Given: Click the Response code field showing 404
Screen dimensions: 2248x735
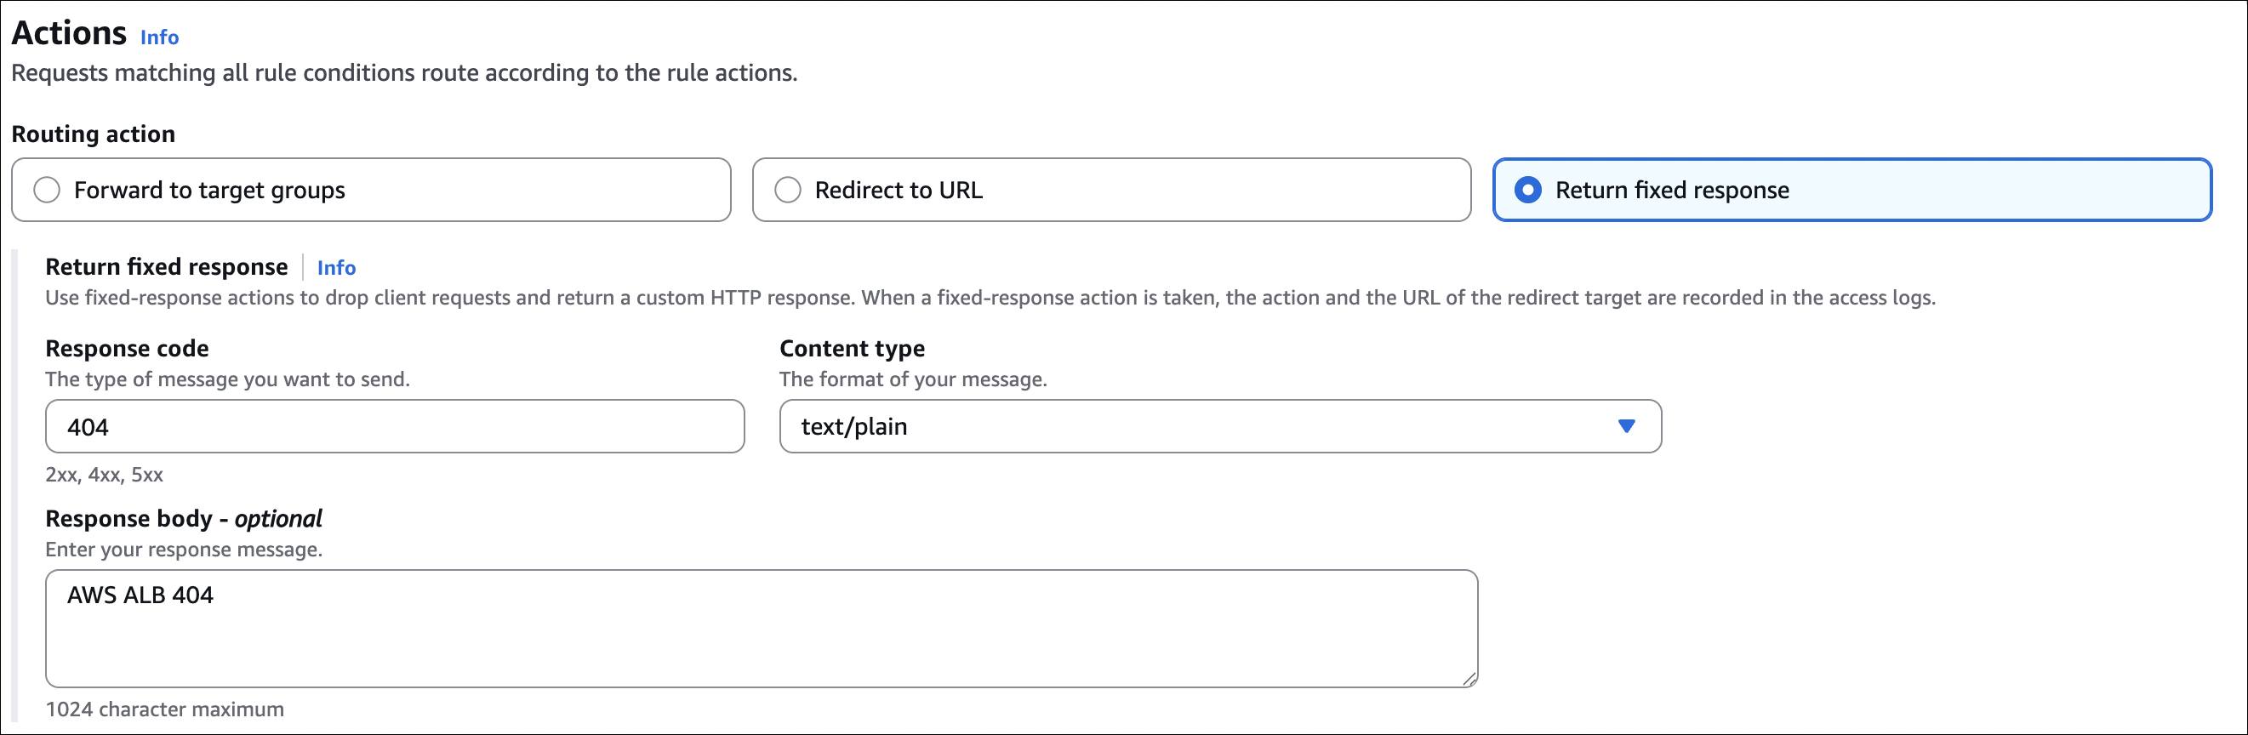Looking at the screenshot, I should pyautogui.click(x=395, y=427).
